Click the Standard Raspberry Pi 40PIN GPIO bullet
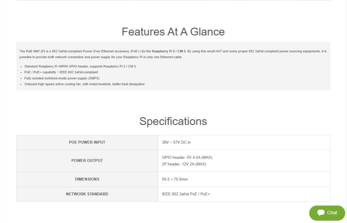This screenshot has height=223, width=347. [80, 66]
